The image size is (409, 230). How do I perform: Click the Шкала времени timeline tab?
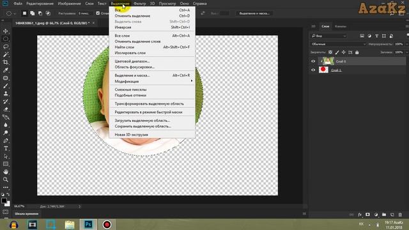[x=27, y=213]
